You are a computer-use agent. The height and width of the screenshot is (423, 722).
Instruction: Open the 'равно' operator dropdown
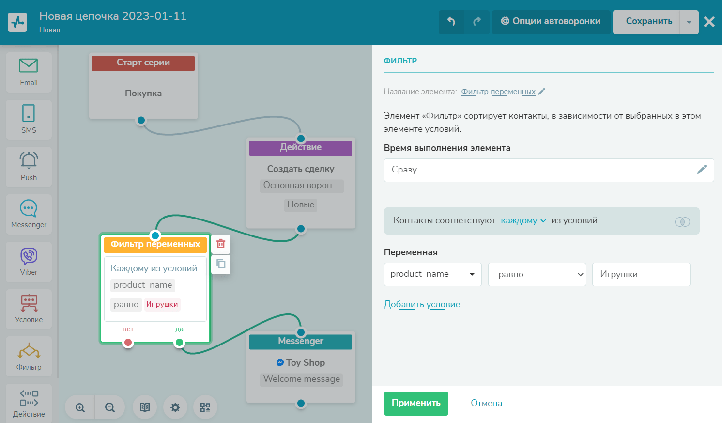(538, 274)
